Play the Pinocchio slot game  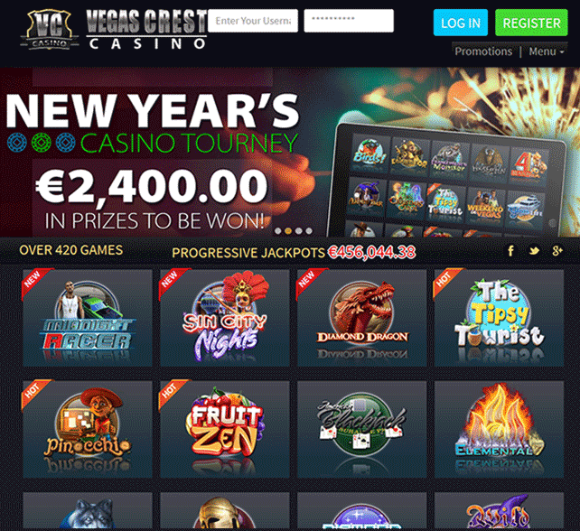pos(88,429)
